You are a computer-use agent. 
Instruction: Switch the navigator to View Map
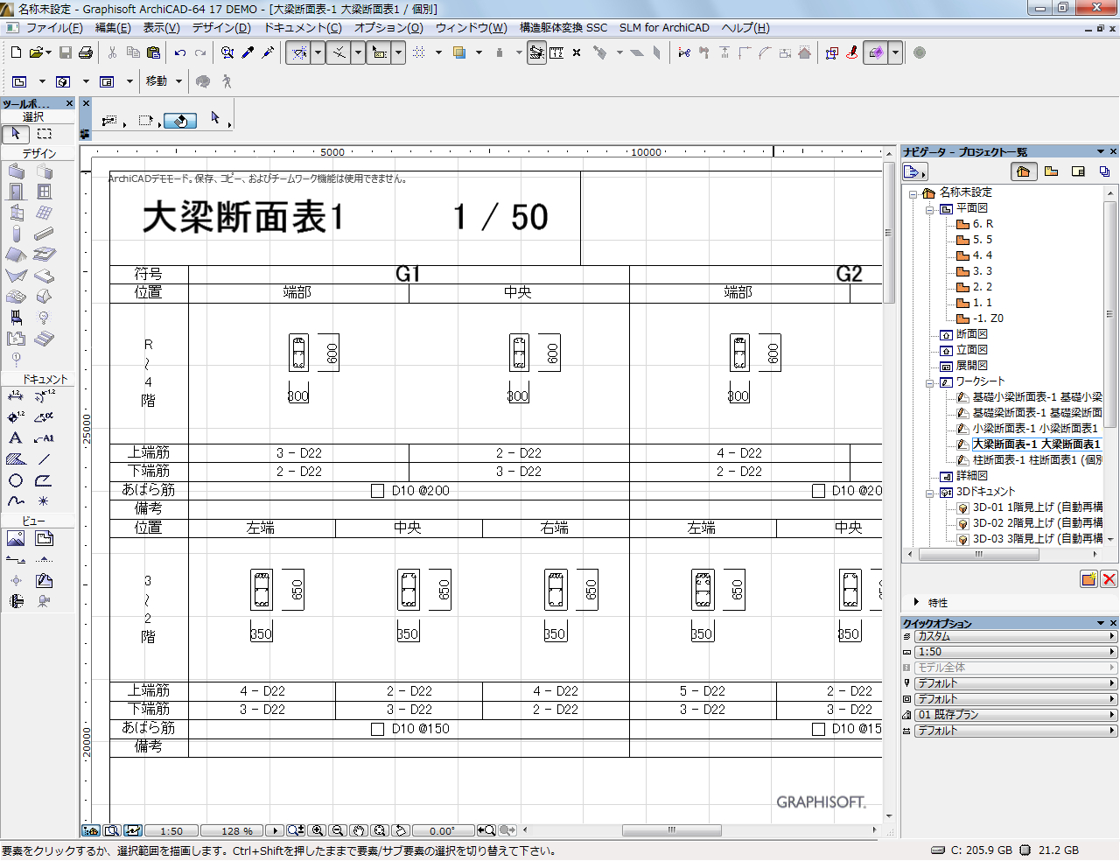pos(1052,171)
